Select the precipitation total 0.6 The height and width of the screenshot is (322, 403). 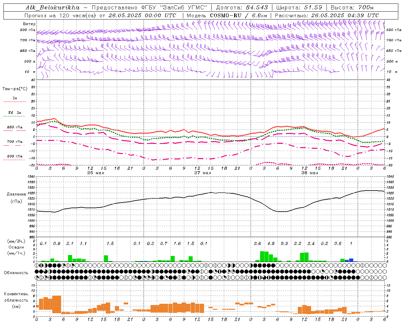click(338, 244)
